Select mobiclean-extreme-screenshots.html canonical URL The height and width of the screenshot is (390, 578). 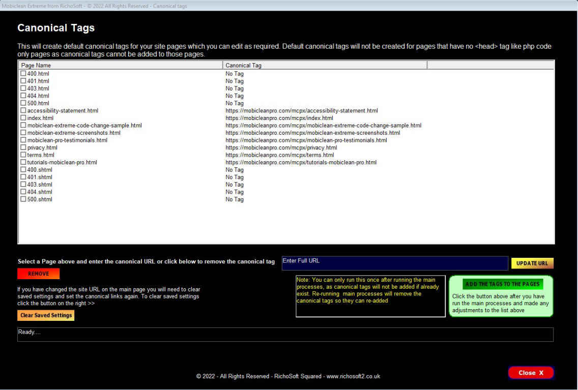click(x=312, y=133)
